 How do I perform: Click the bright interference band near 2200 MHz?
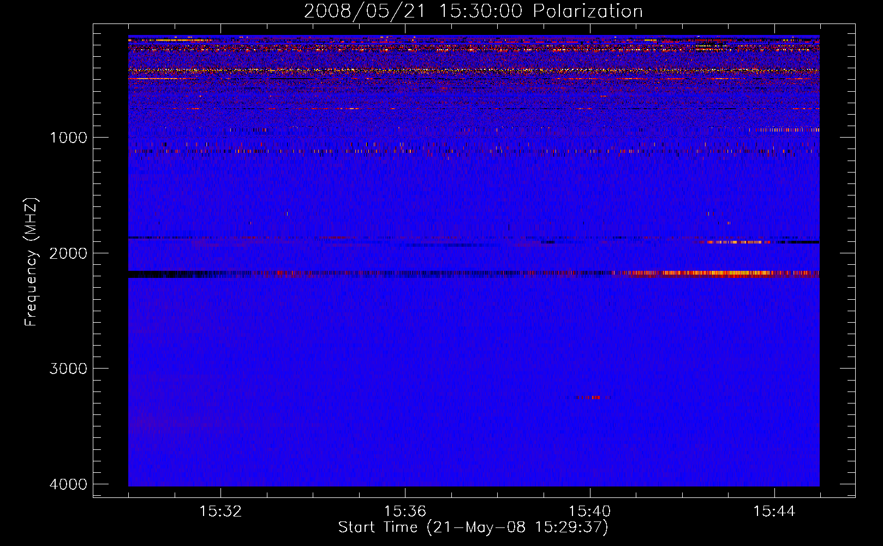(474, 274)
